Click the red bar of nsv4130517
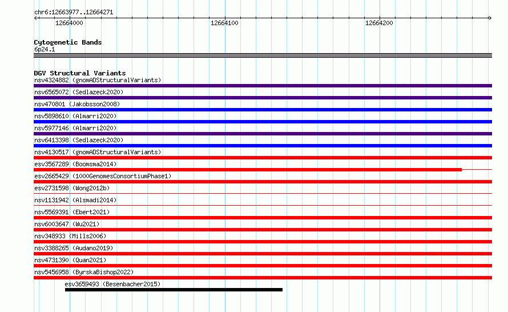508x312 pixels. [x=263, y=158]
